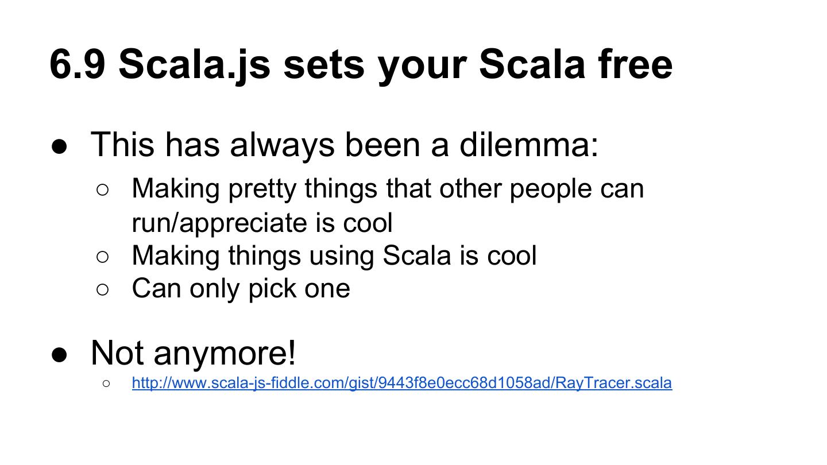Click hollow bullet before "Making things using Scala"
This screenshot has width=827, height=465.
click(x=103, y=257)
